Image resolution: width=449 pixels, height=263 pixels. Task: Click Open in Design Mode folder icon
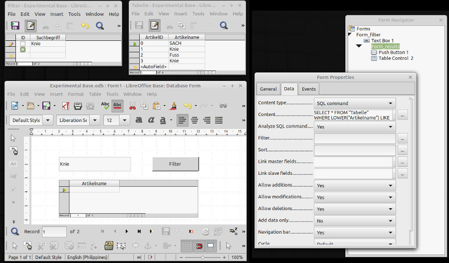click(109, 246)
